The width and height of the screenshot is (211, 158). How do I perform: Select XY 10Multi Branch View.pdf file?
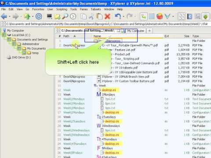tap(125, 76)
